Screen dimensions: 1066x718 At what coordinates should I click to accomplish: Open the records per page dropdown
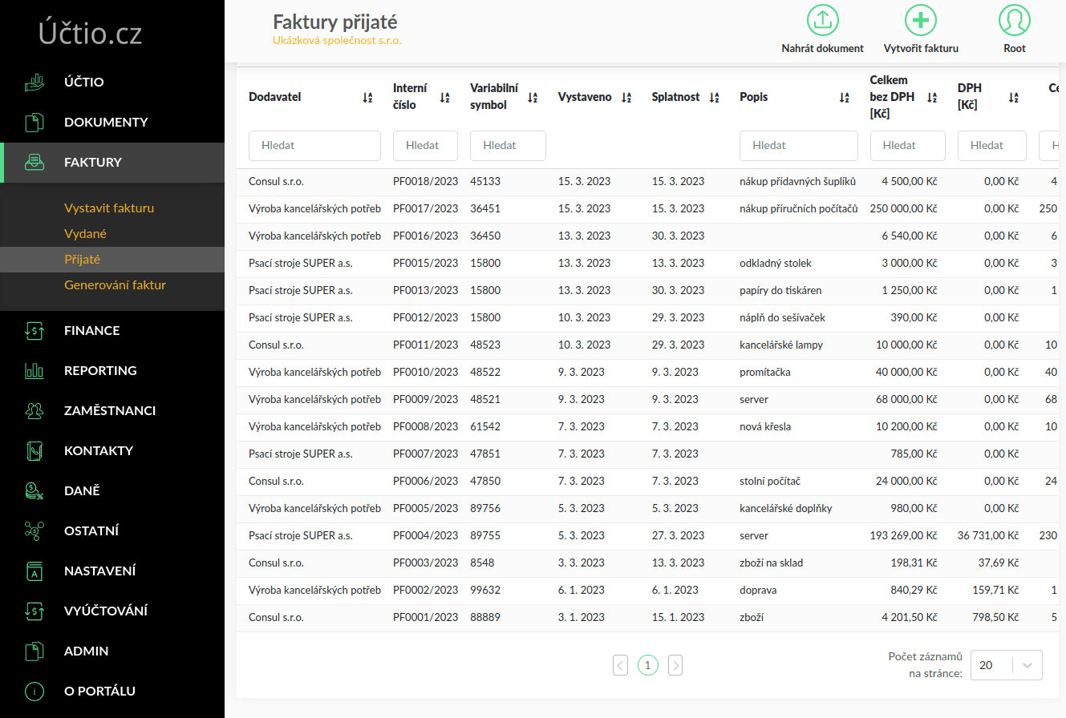click(x=1006, y=665)
